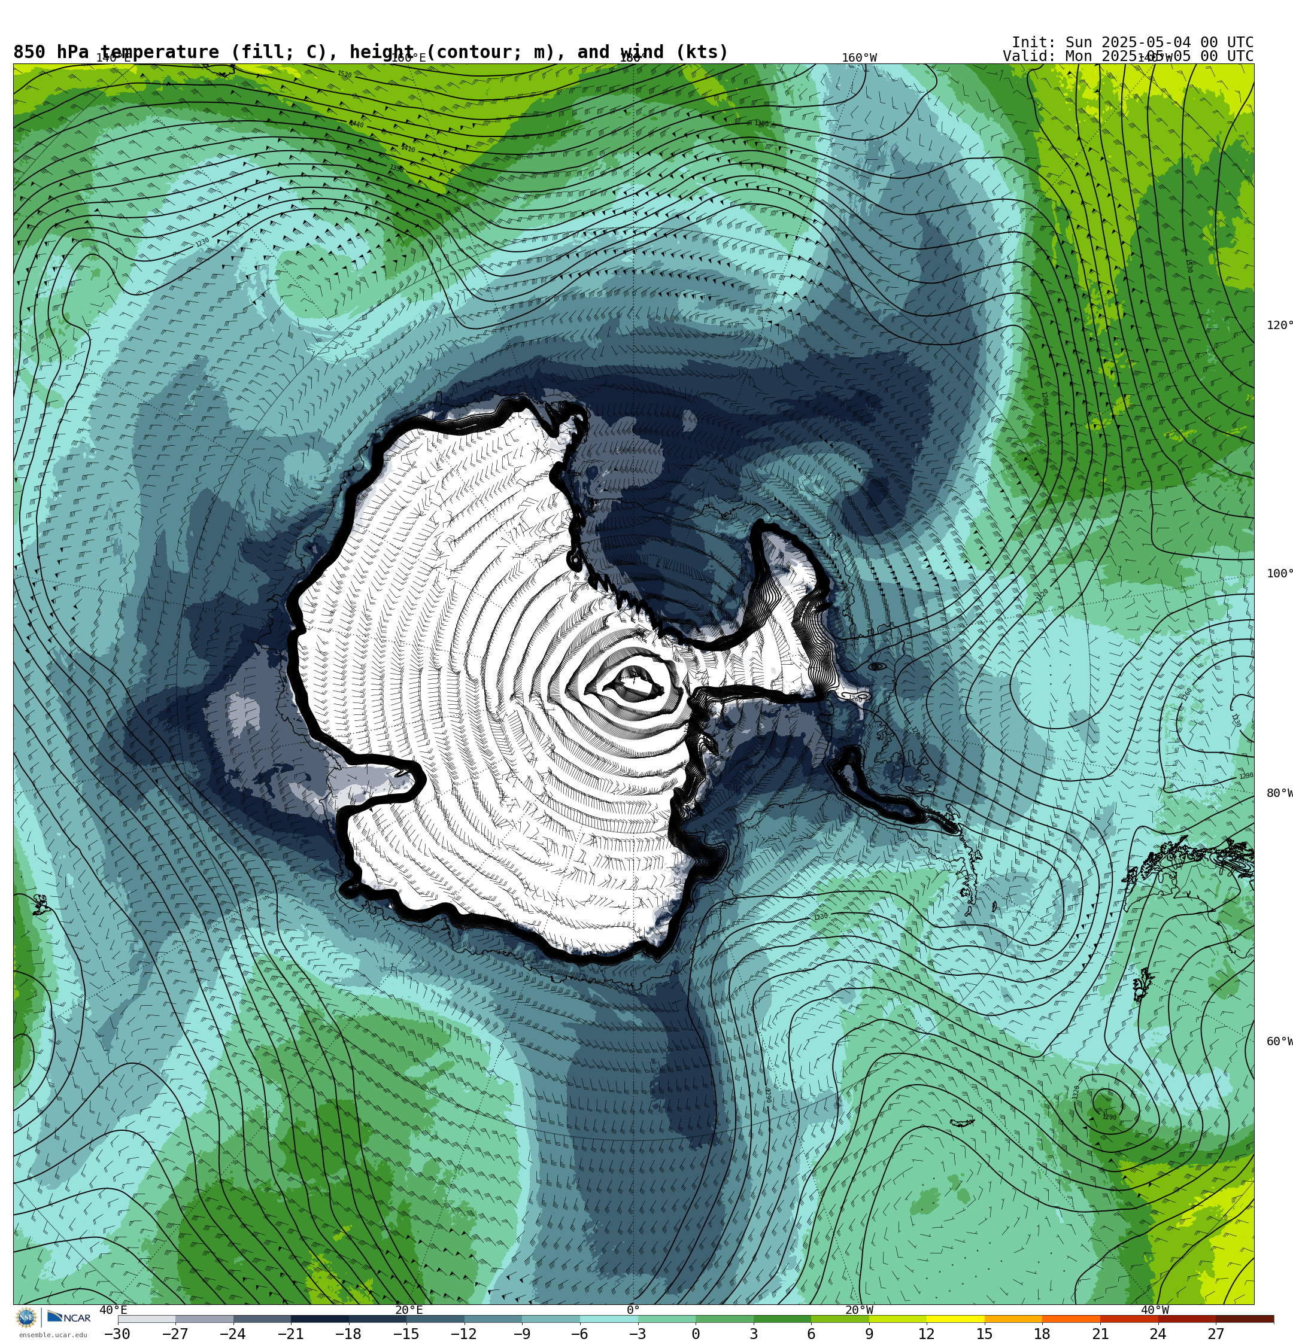Click the −9 colorbar tick label
Viewport: 1293px width, 1342px height.
tap(521, 1334)
